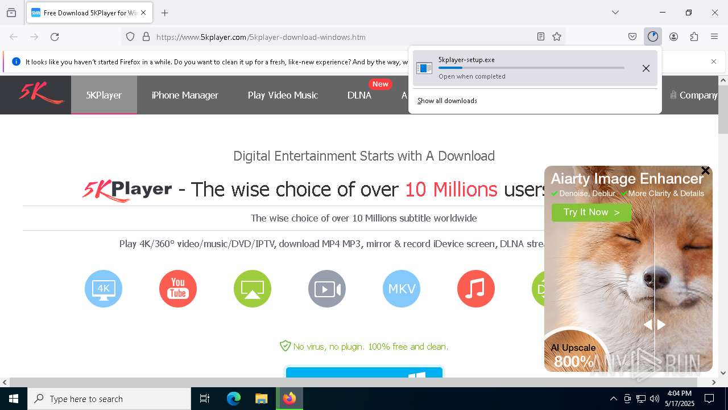Image resolution: width=728 pixels, height=410 pixels.
Task: Click the YouTube feature icon
Action: [178, 289]
